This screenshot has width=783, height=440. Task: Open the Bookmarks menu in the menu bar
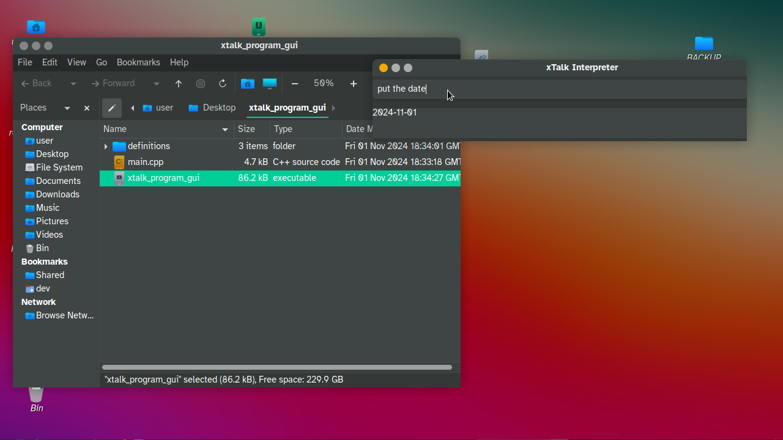[138, 62]
